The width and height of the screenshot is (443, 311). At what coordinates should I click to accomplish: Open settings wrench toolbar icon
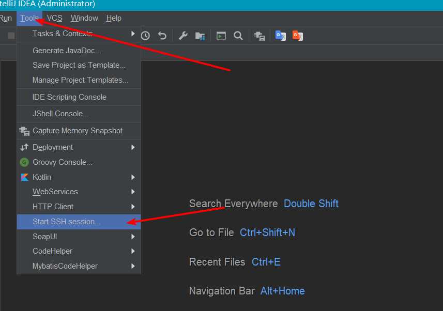point(183,36)
